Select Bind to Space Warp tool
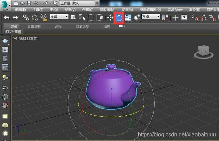 click(43, 17)
